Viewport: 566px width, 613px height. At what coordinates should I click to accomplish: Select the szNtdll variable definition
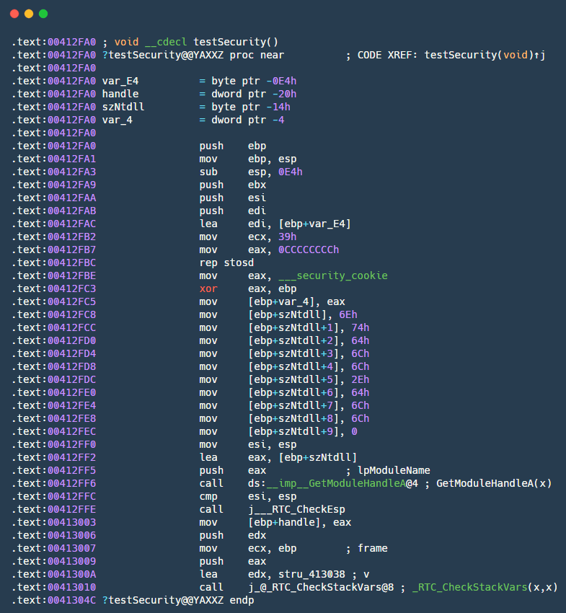pyautogui.click(x=196, y=107)
